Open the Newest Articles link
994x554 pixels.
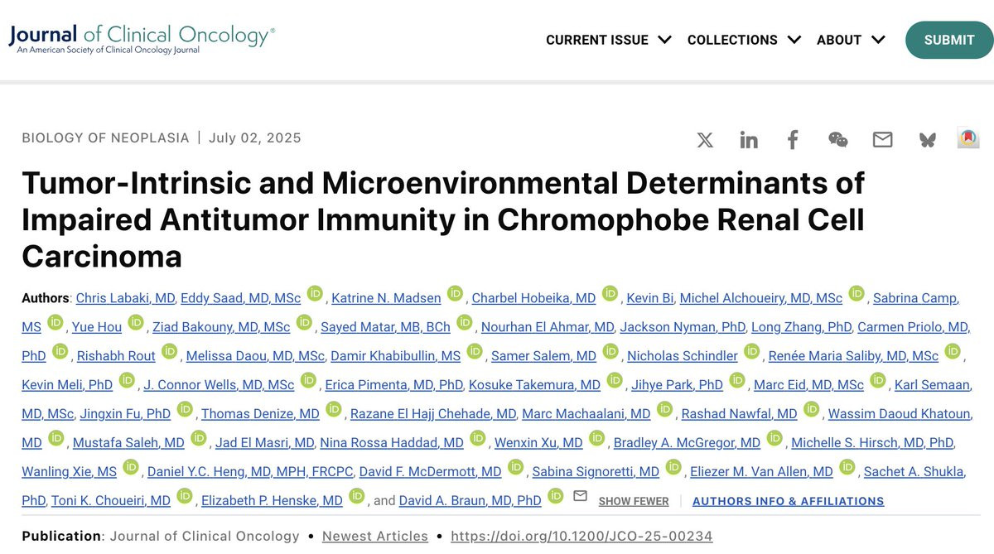click(x=375, y=536)
